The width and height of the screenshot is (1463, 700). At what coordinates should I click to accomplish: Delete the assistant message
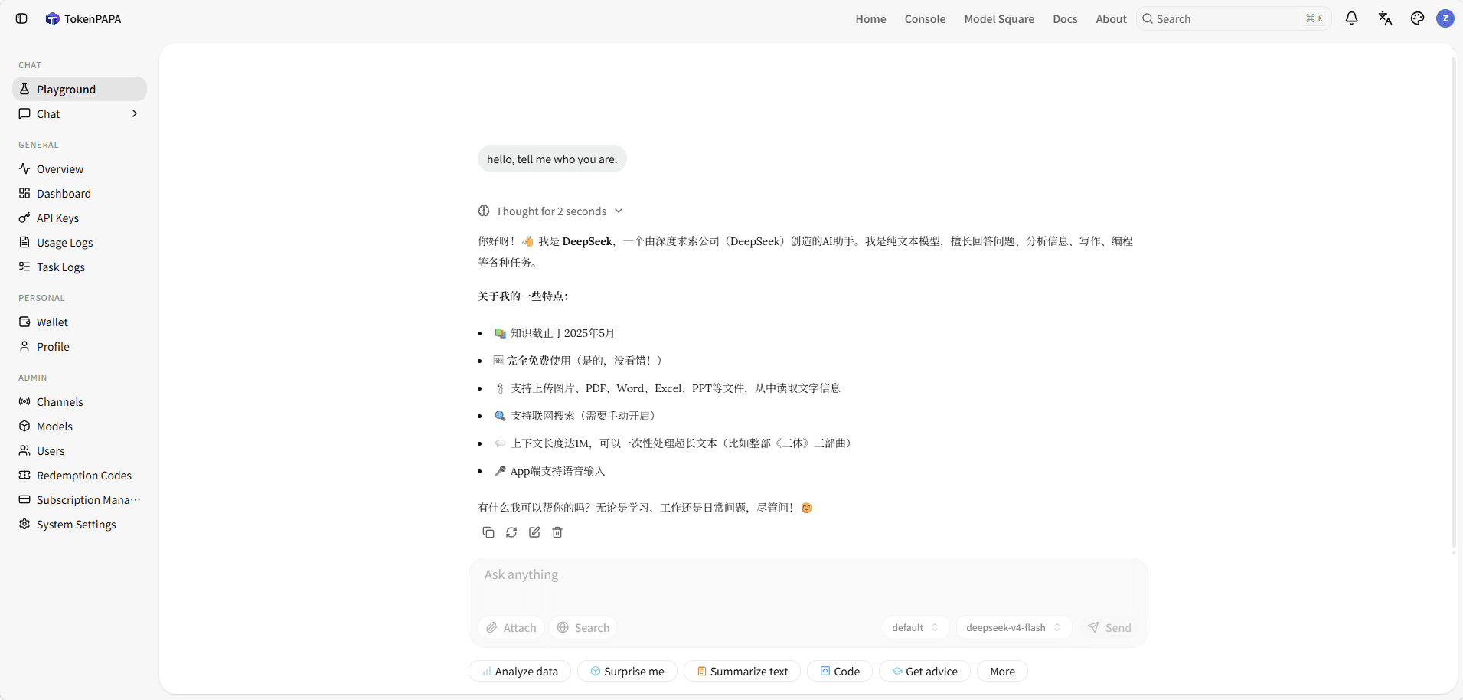point(557,532)
